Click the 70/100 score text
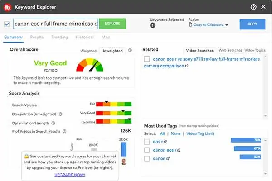This screenshot has width=272, height=181. coord(50,71)
